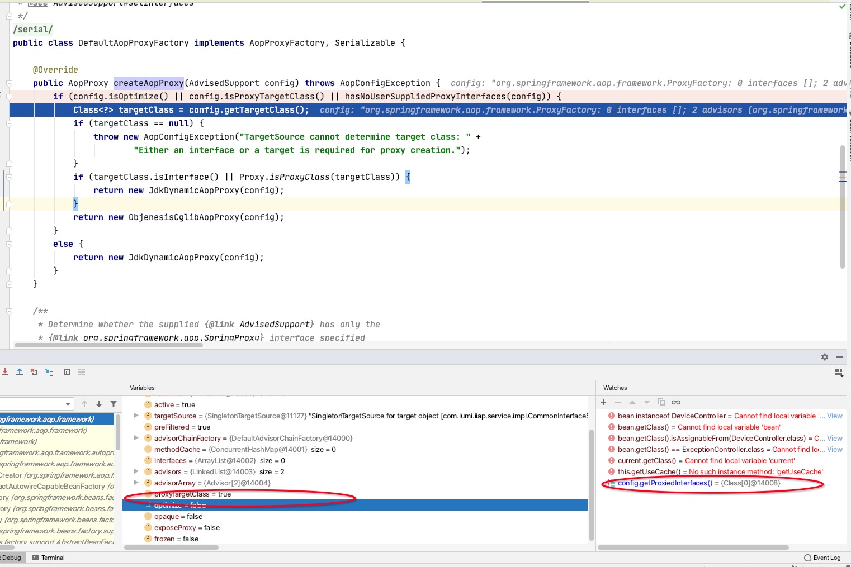The width and height of the screenshot is (851, 567).
Task: Select the 'current.getClass()' watch entry
Action: (x=720, y=460)
